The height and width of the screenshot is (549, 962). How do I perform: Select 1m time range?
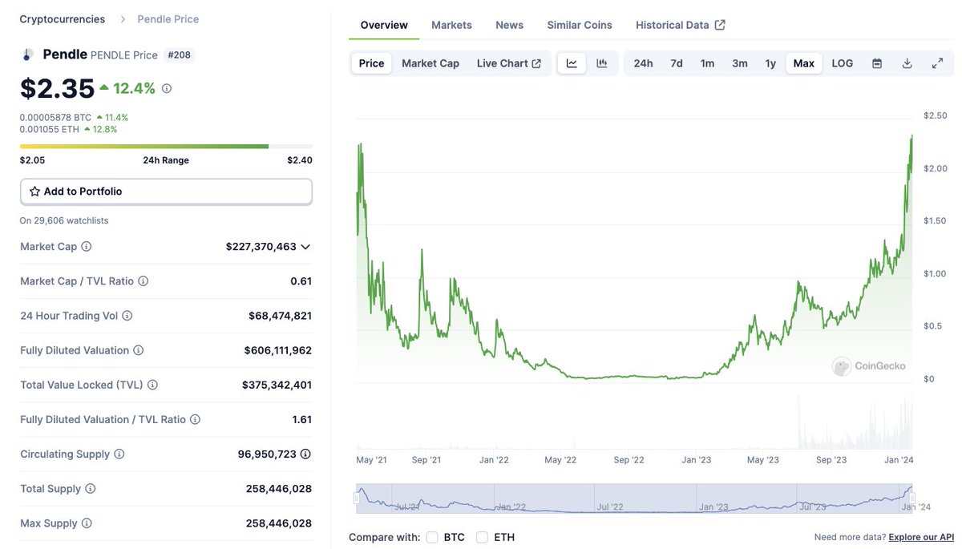(707, 63)
